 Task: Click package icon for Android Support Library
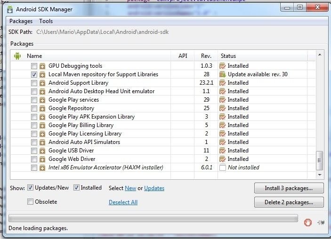[x=42, y=83]
